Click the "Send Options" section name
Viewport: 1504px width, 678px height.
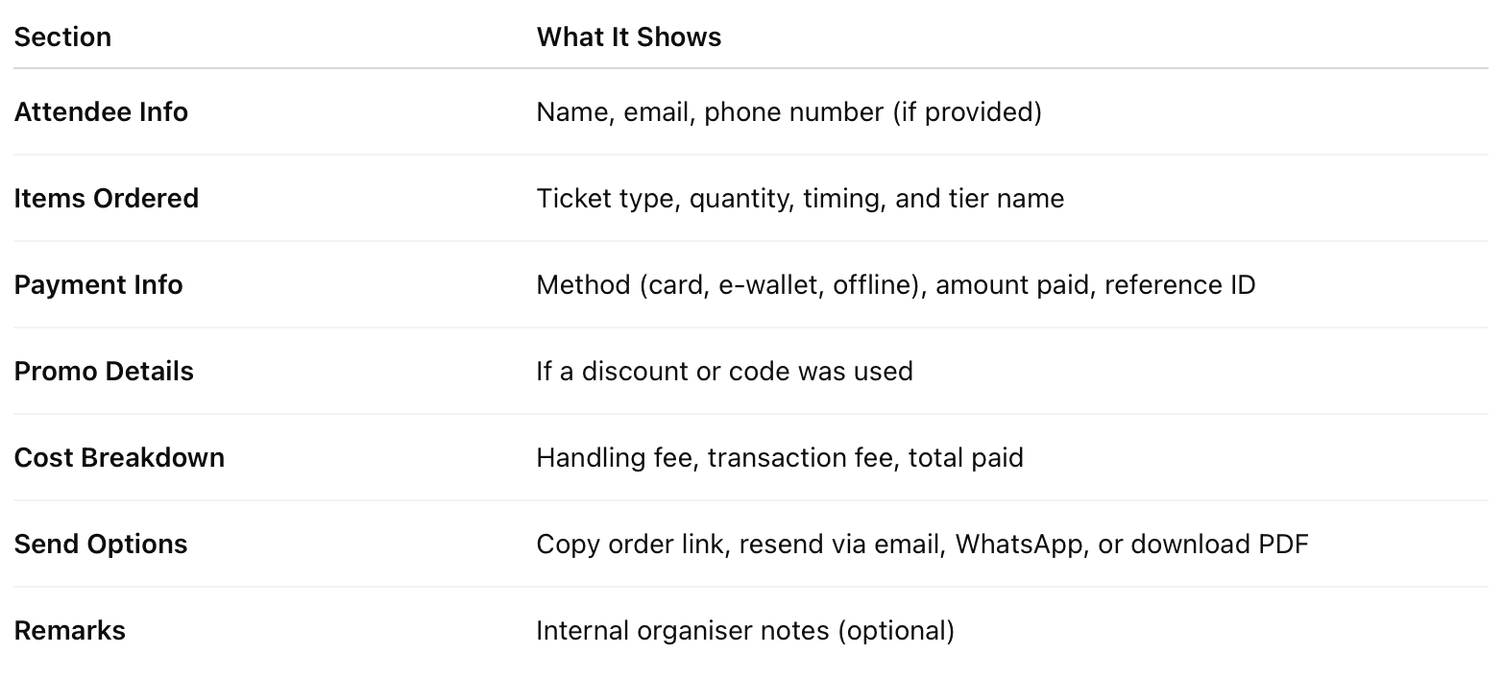pos(101,545)
